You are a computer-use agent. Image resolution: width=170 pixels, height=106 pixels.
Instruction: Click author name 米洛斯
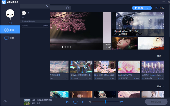(x=76, y=78)
